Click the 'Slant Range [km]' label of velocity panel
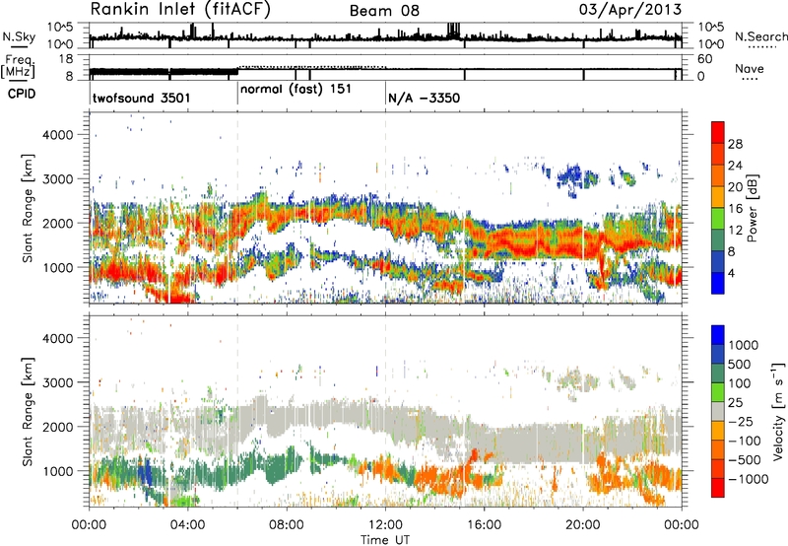This screenshot has height=546, width=788. click(28, 411)
